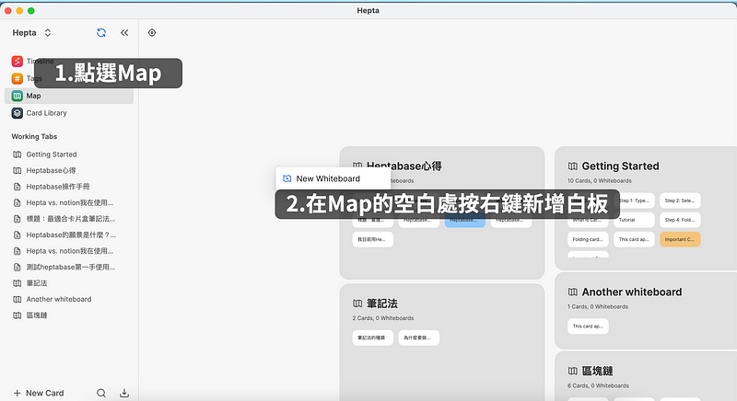Click card icon beside Heptabase操作手冊
Image resolution: width=737 pixels, height=401 pixels.
click(x=18, y=187)
